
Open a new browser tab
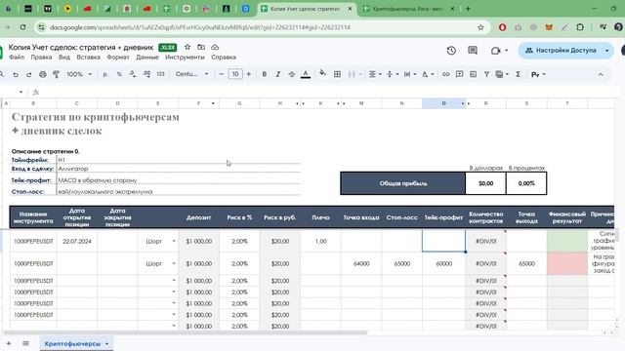(x=468, y=9)
